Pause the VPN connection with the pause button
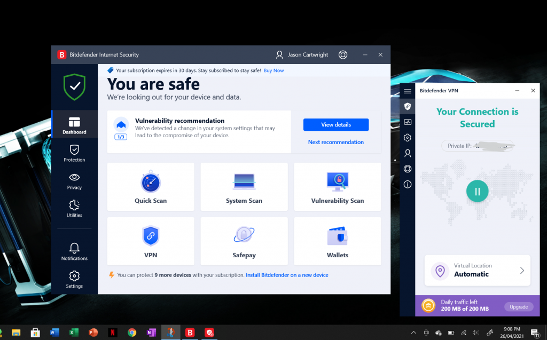This screenshot has width=547, height=340. pyautogui.click(x=477, y=191)
